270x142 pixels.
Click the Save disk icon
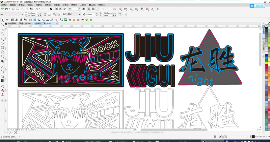click(x=13, y=9)
